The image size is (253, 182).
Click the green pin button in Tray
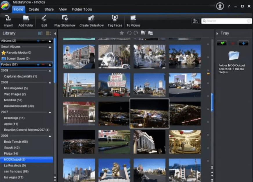tap(222, 43)
